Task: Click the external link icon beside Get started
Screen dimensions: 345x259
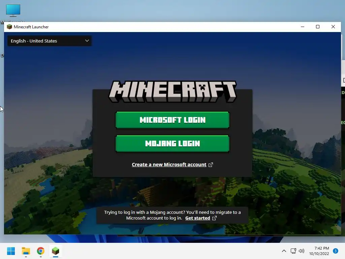Action: pyautogui.click(x=214, y=218)
